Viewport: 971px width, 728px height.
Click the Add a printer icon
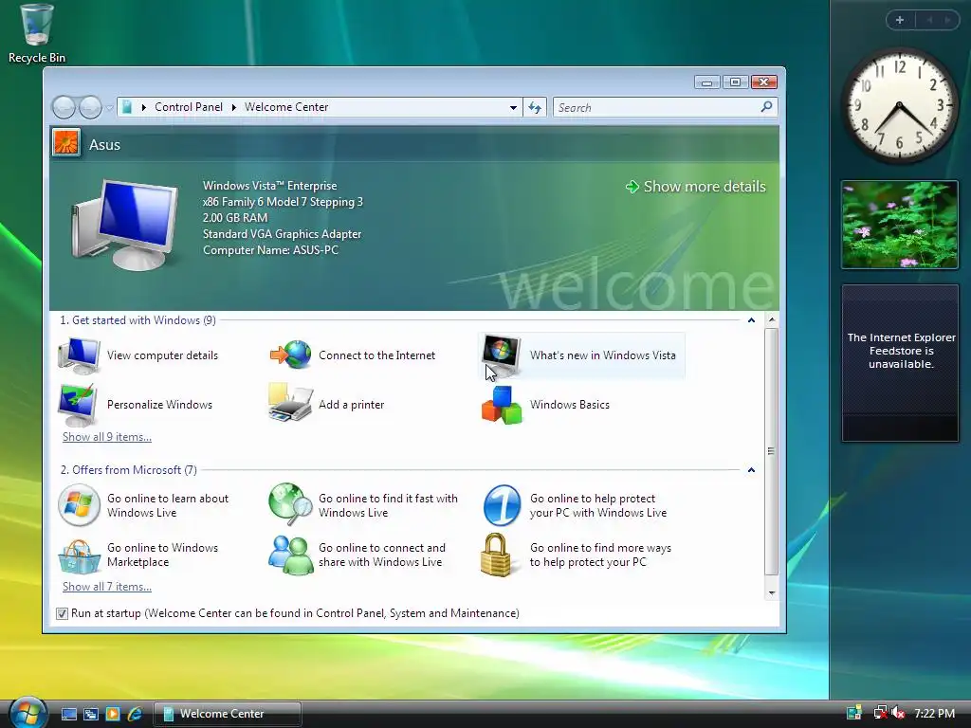pyautogui.click(x=290, y=404)
